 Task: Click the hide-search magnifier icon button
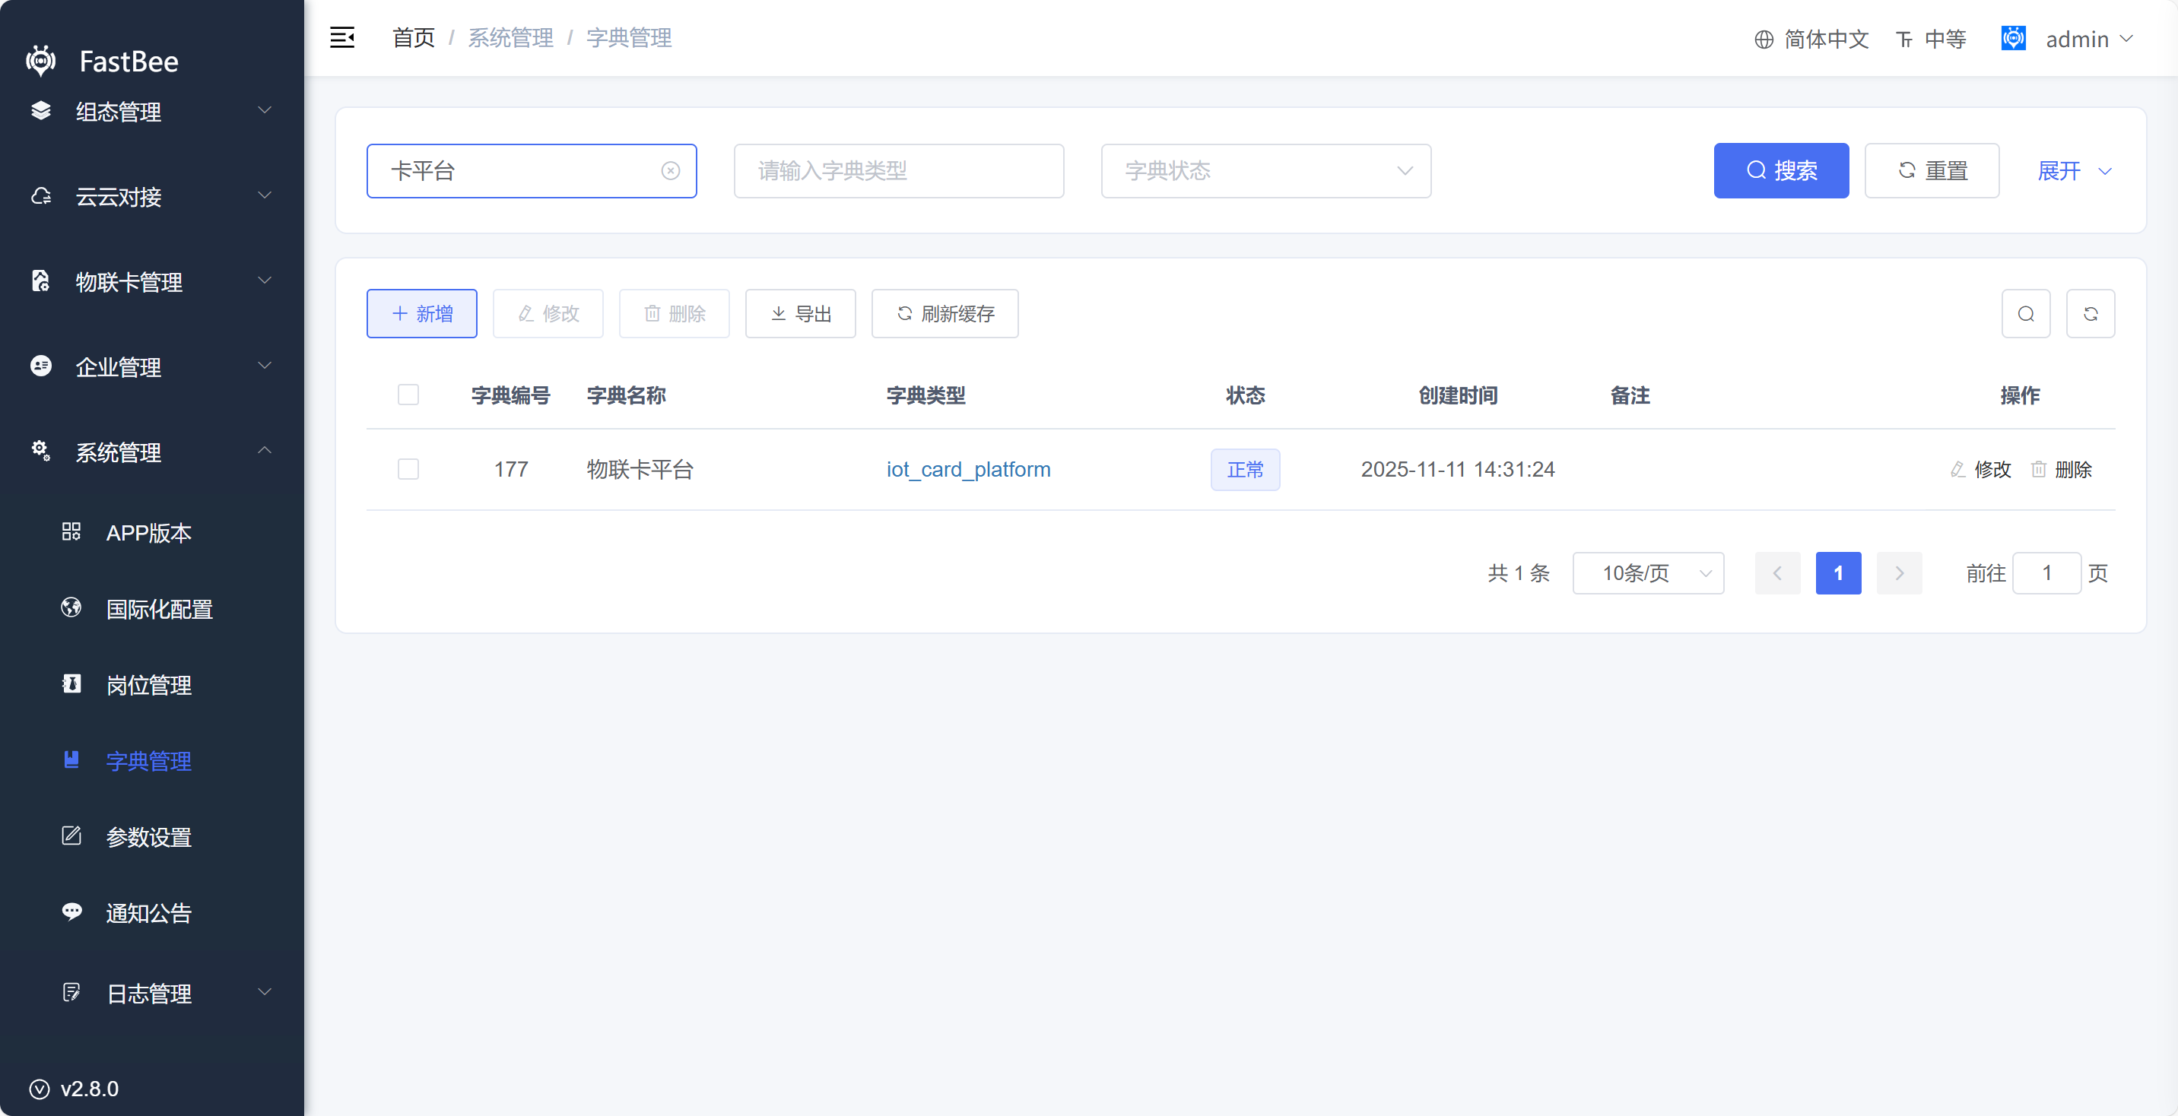2026,314
